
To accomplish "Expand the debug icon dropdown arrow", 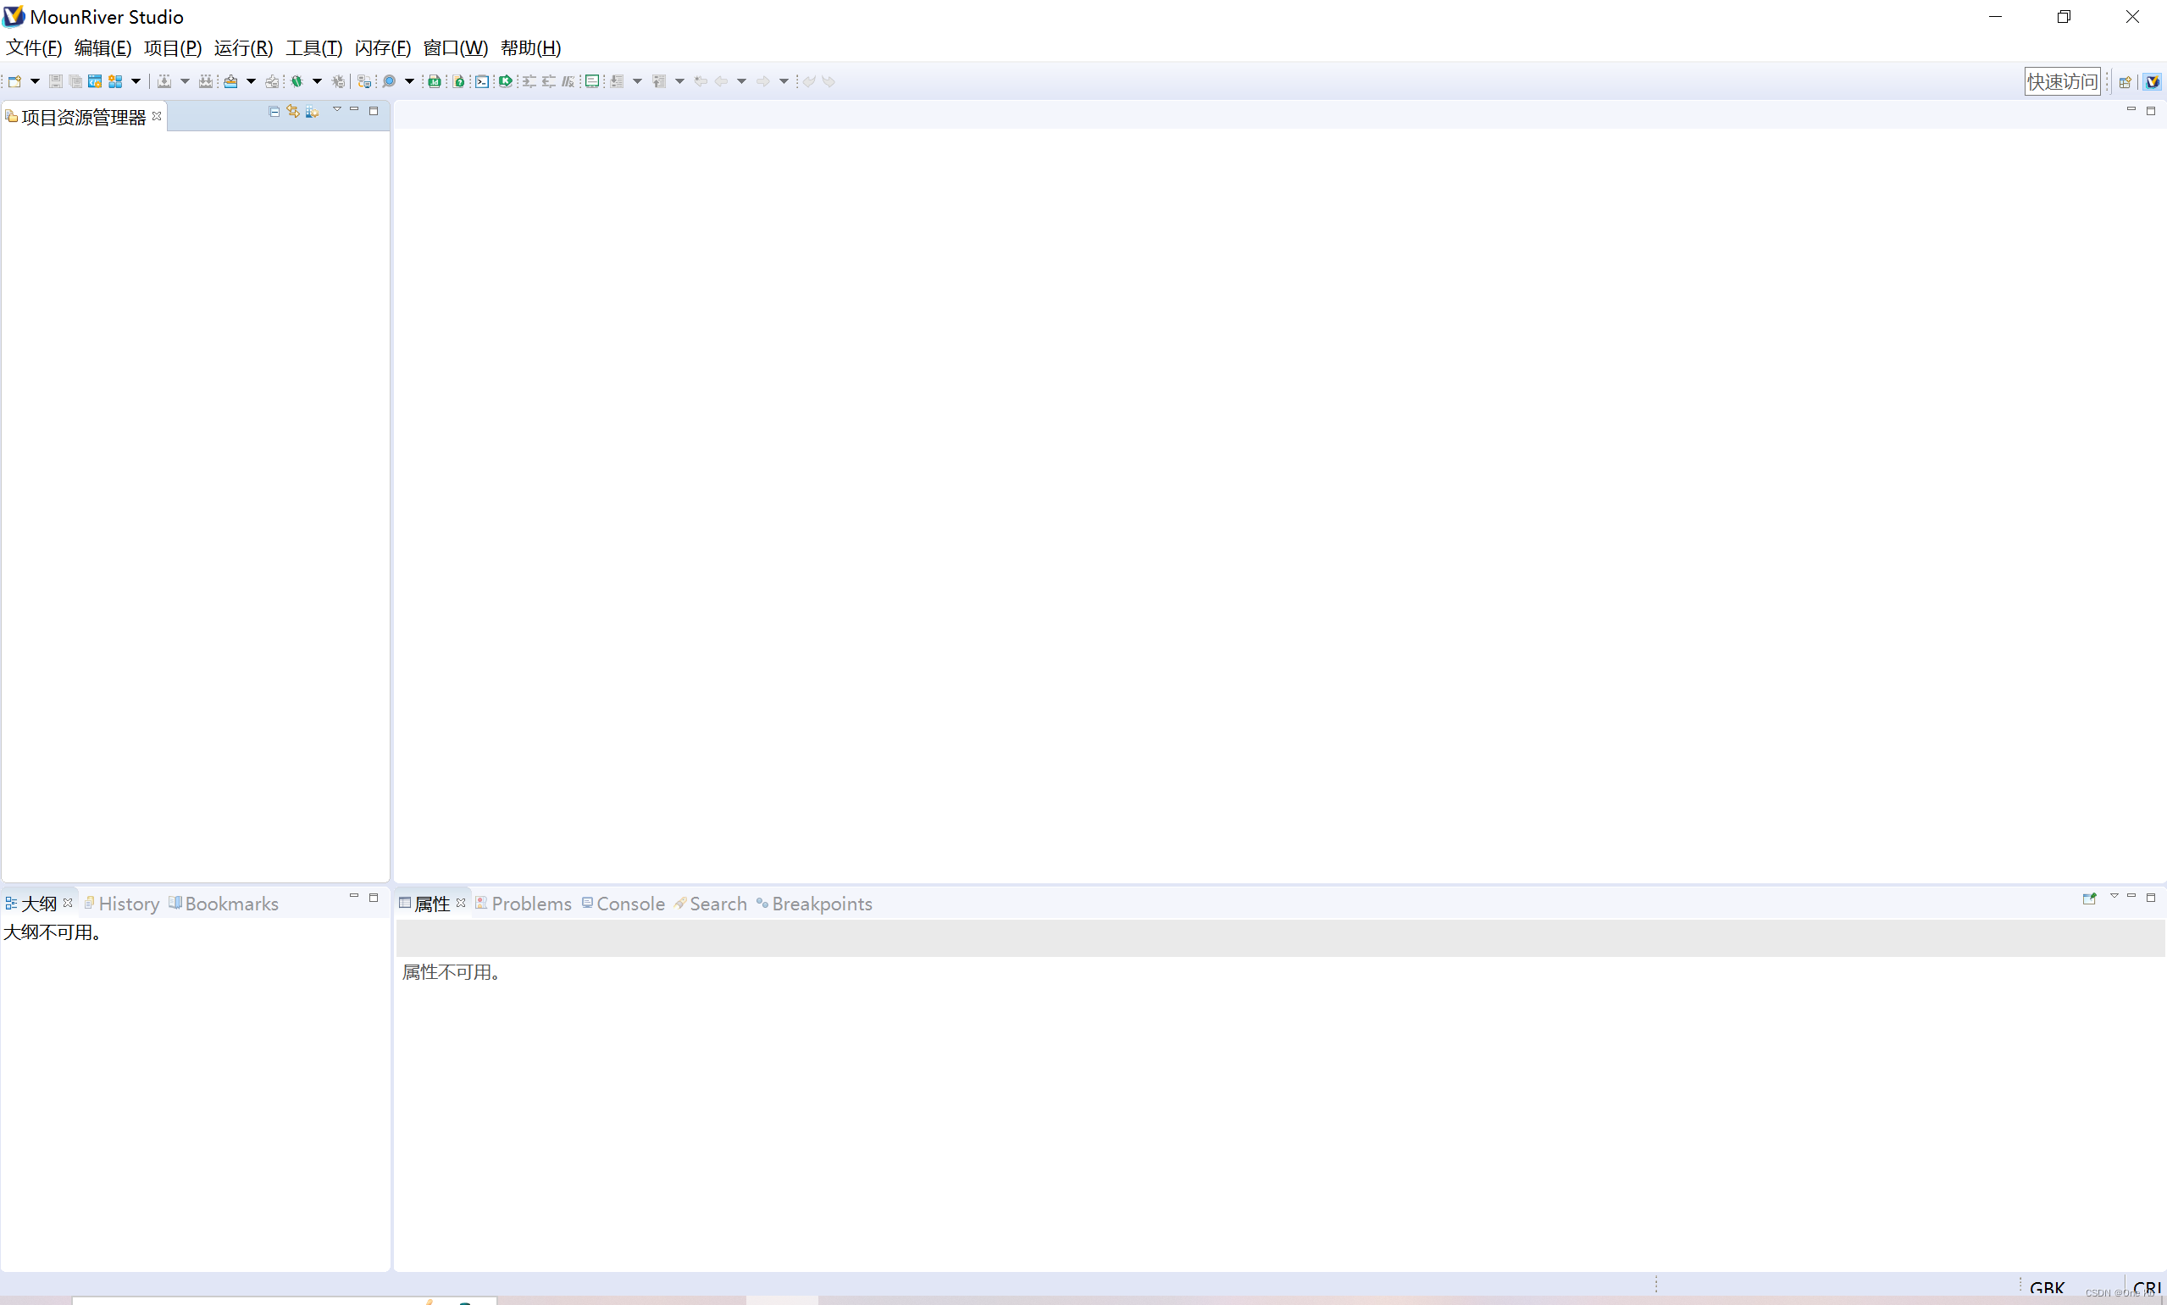I will [x=318, y=81].
